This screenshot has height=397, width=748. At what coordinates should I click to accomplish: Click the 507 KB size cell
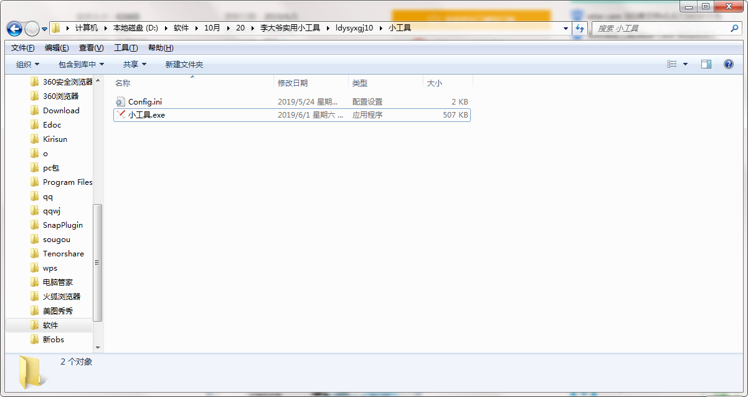pyautogui.click(x=455, y=115)
